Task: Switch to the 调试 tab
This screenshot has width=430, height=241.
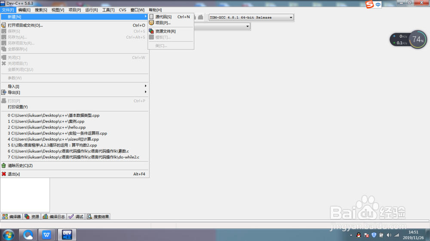Action: pos(76,217)
